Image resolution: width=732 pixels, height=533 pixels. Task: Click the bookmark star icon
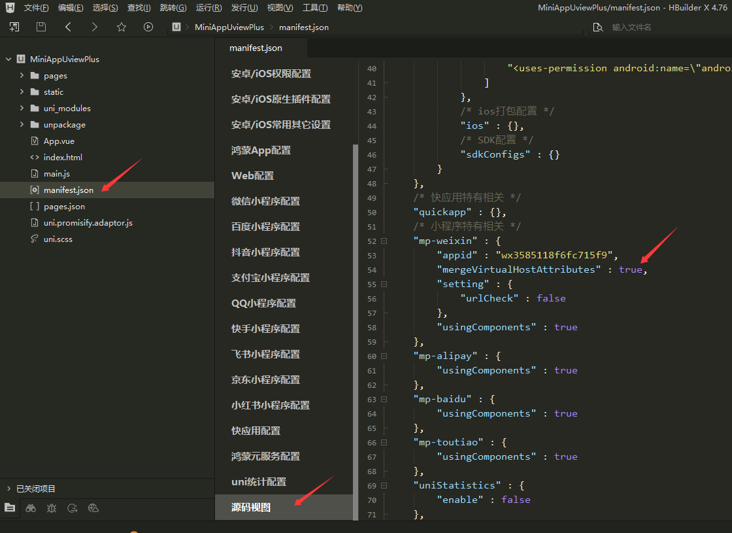[122, 27]
